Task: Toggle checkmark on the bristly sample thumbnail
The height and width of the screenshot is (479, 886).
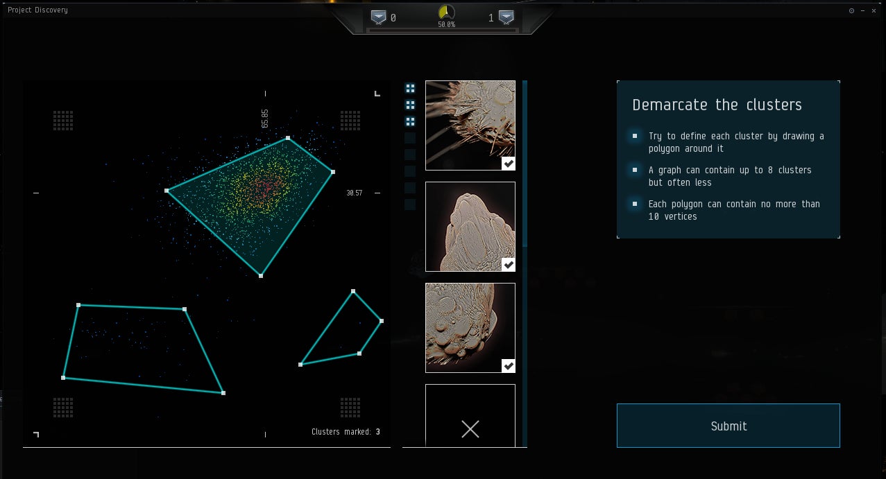Action: point(509,164)
